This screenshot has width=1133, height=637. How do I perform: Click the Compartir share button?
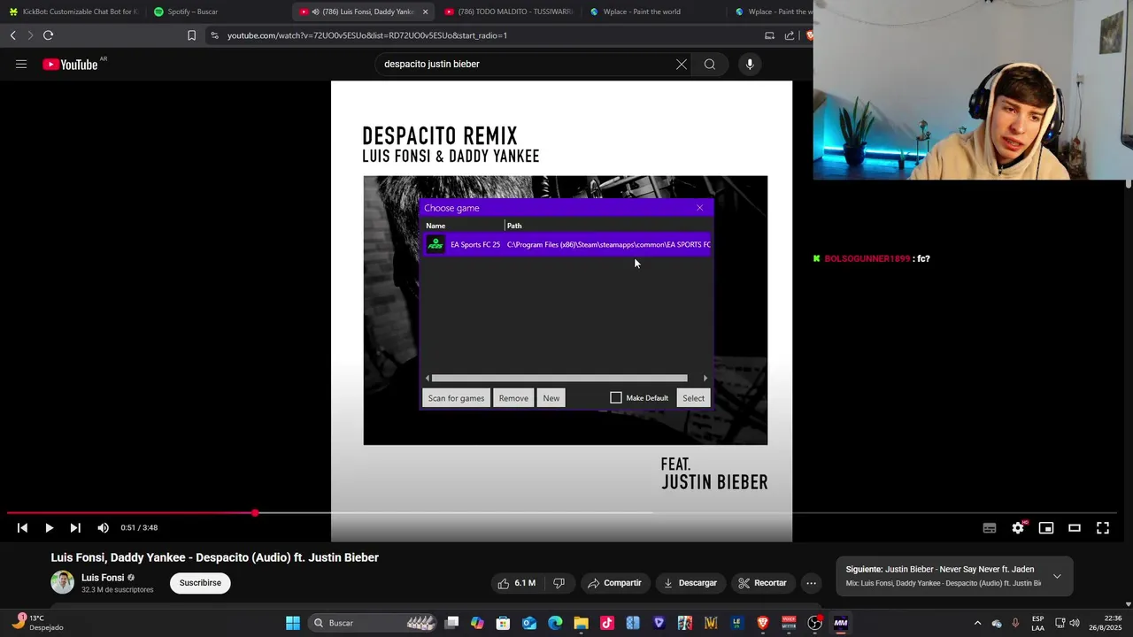(x=614, y=583)
